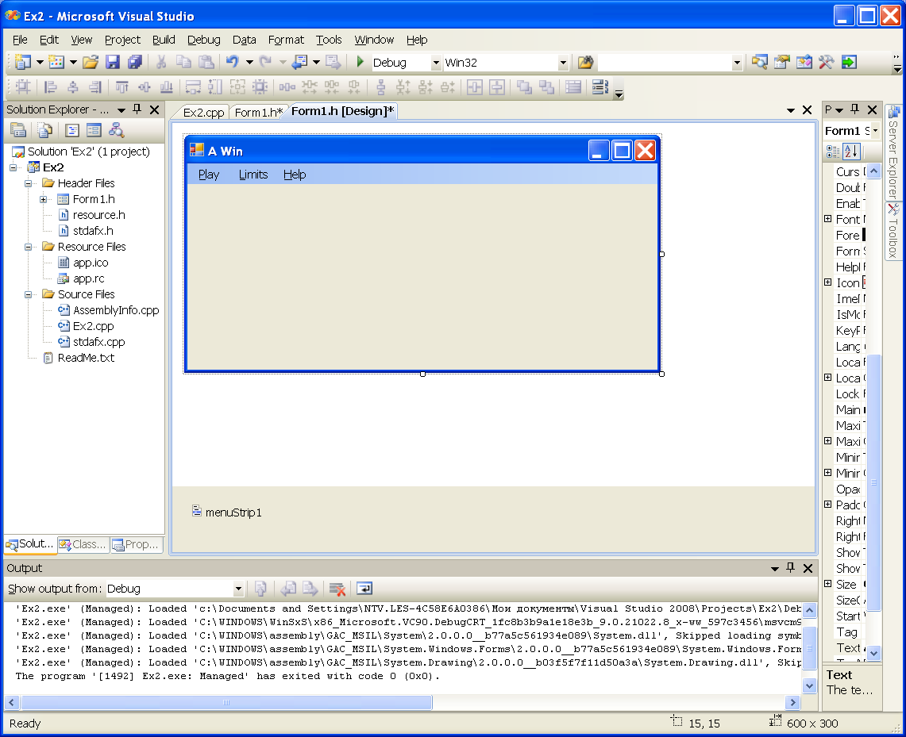Image resolution: width=906 pixels, height=737 pixels.
Task: Click the Undo arrow icon
Action: coord(233,62)
